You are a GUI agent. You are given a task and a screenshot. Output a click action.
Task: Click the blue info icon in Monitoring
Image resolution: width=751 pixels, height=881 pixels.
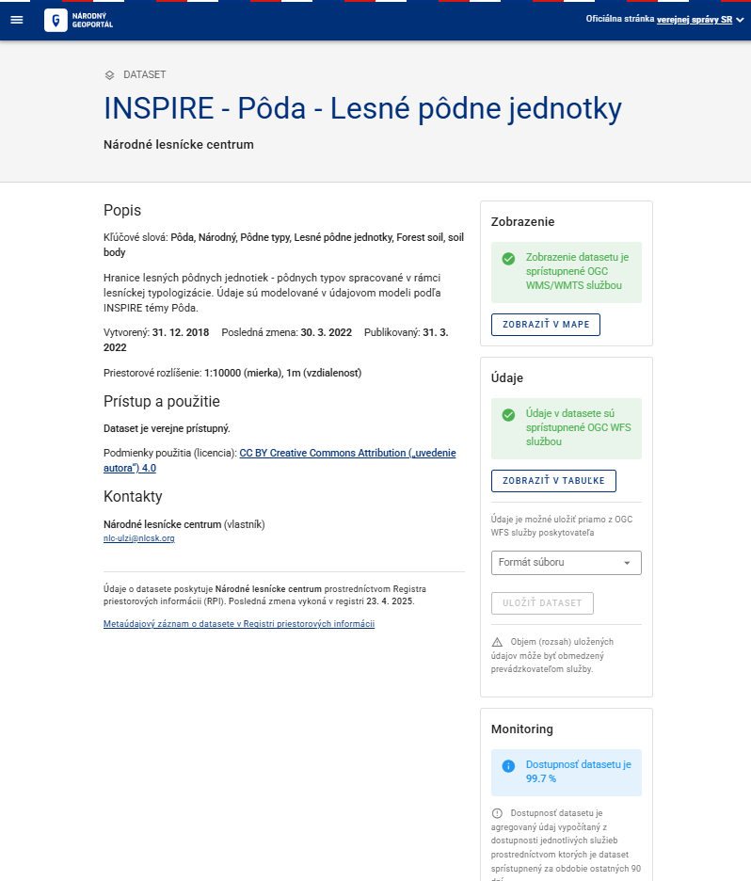coord(508,765)
